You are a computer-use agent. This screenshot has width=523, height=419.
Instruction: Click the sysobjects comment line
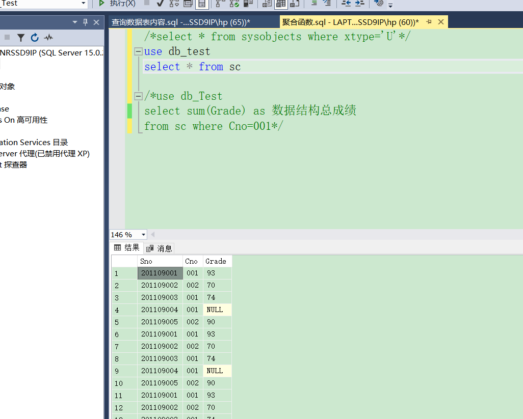click(x=277, y=37)
